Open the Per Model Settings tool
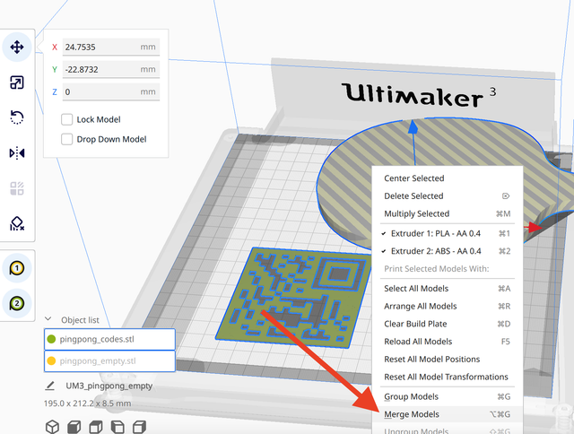This screenshot has height=434, width=574. coord(17,188)
